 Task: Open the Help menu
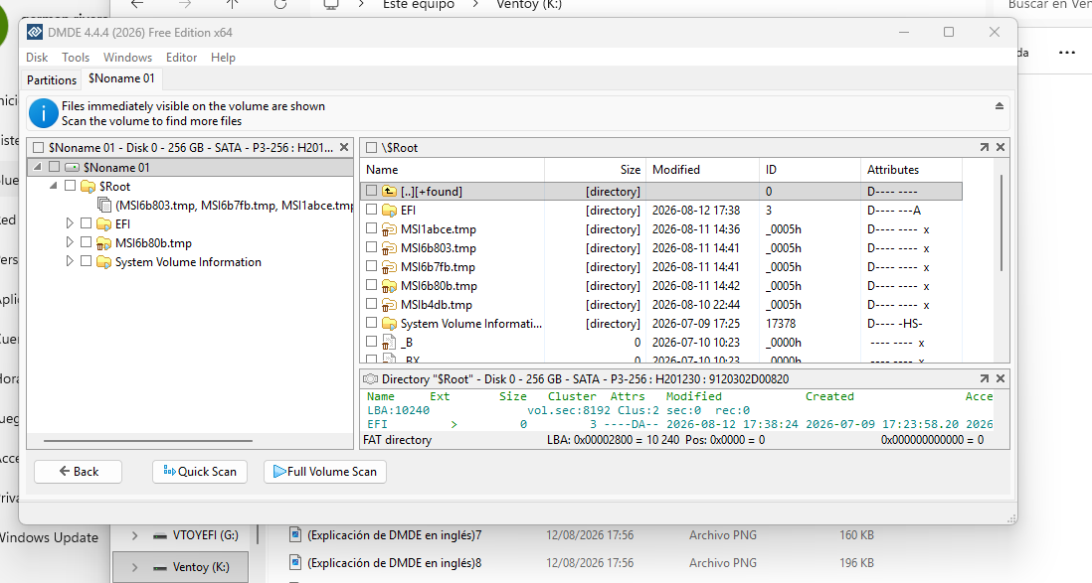pyautogui.click(x=223, y=58)
